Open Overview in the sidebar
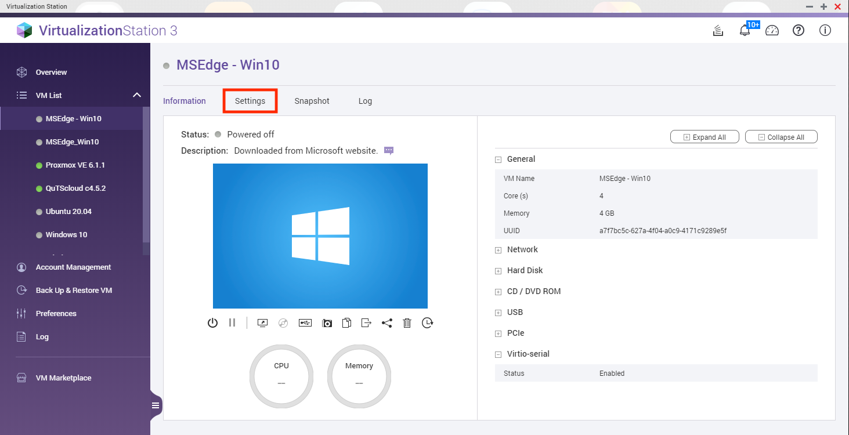This screenshot has width=849, height=435. click(51, 72)
